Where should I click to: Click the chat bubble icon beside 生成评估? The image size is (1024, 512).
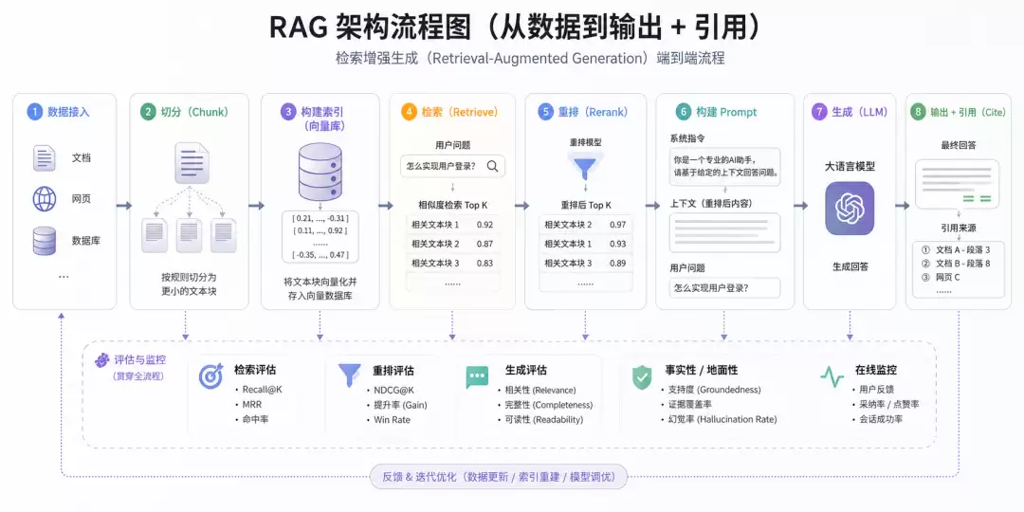(477, 377)
